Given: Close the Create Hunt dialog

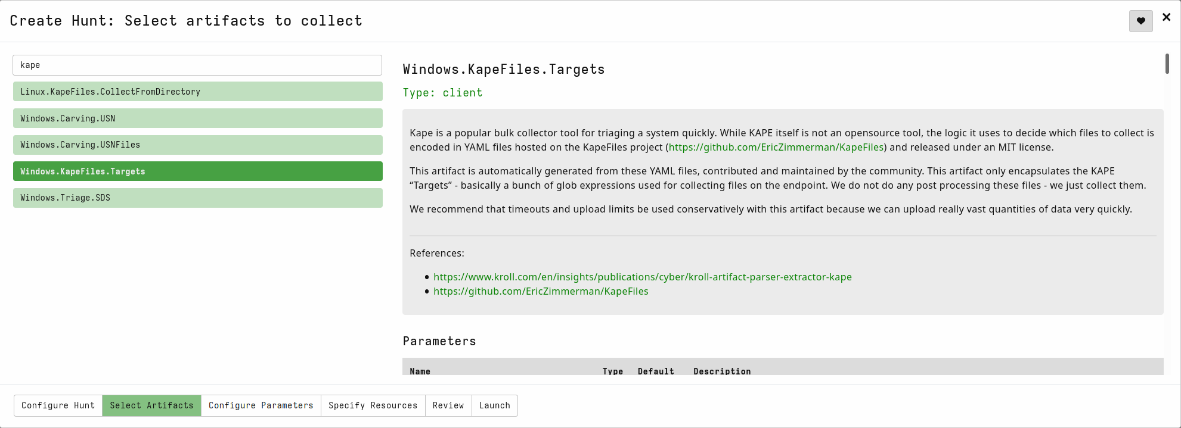Looking at the screenshot, I should coord(1167,17).
